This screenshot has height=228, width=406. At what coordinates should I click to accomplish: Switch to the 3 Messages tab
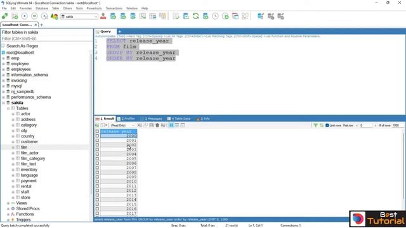pos(151,118)
